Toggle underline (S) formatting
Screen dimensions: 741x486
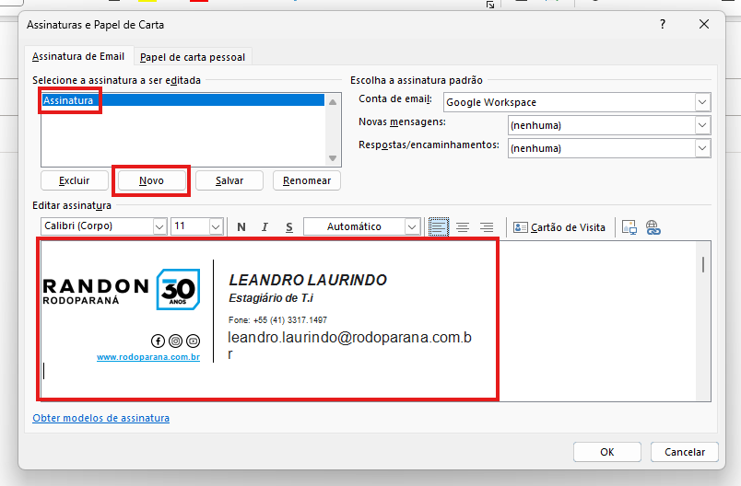(289, 227)
